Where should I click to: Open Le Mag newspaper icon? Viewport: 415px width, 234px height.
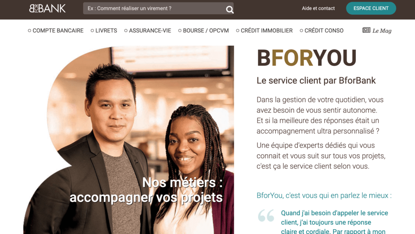click(x=366, y=30)
